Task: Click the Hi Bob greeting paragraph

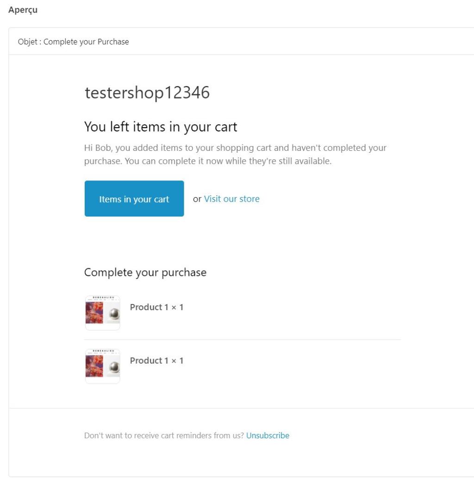Action: click(235, 154)
